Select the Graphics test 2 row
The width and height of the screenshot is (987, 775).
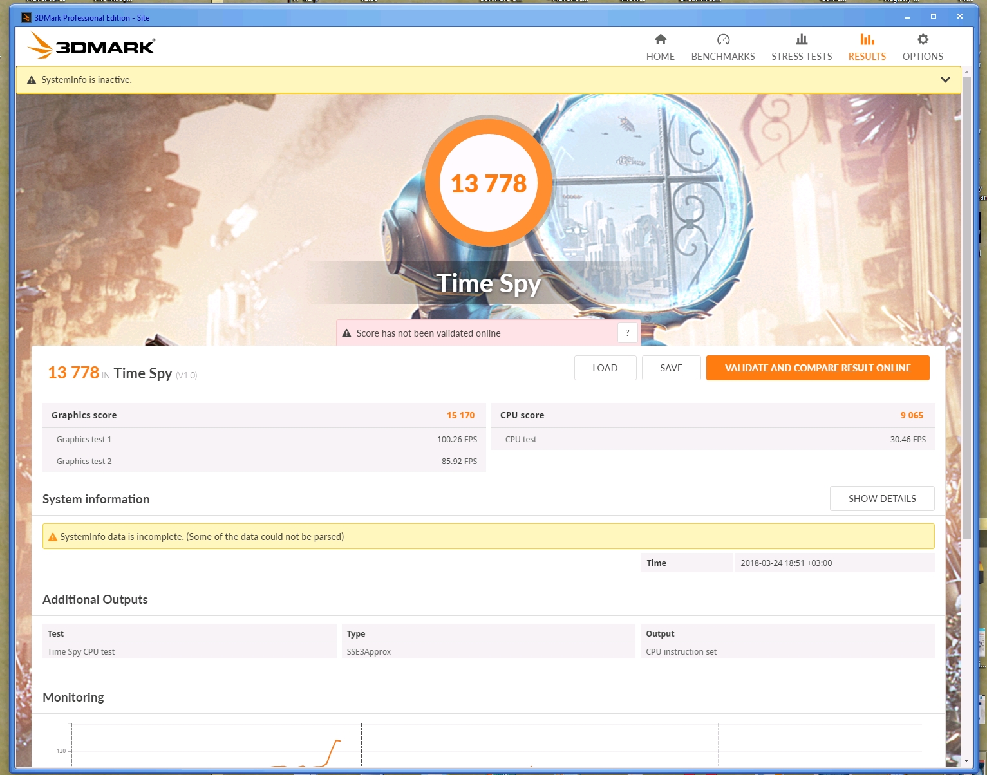(264, 461)
